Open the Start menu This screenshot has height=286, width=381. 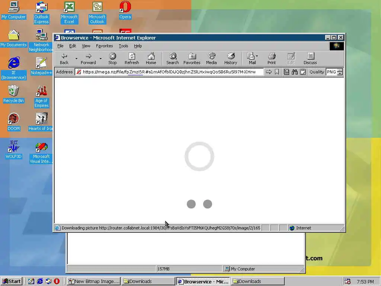(12, 282)
